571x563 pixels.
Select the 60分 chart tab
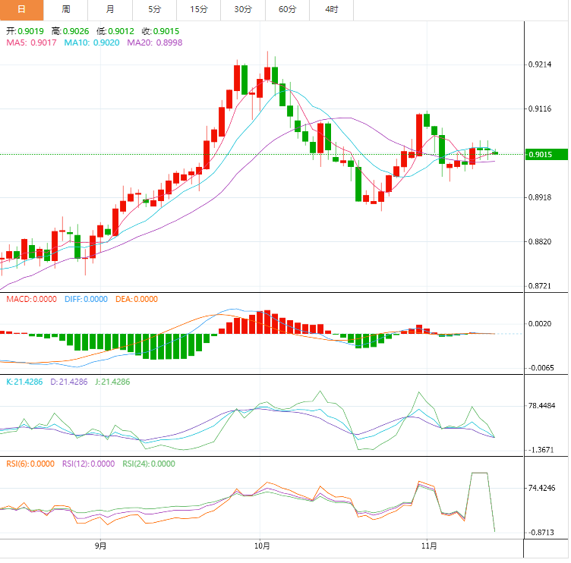click(288, 10)
